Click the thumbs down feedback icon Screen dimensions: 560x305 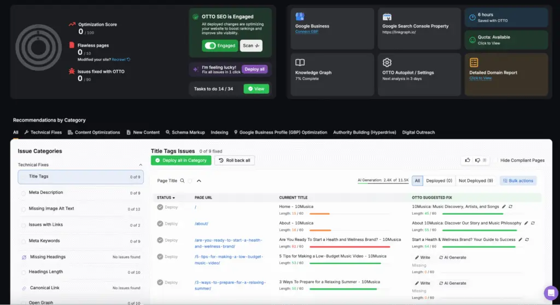coord(477,160)
